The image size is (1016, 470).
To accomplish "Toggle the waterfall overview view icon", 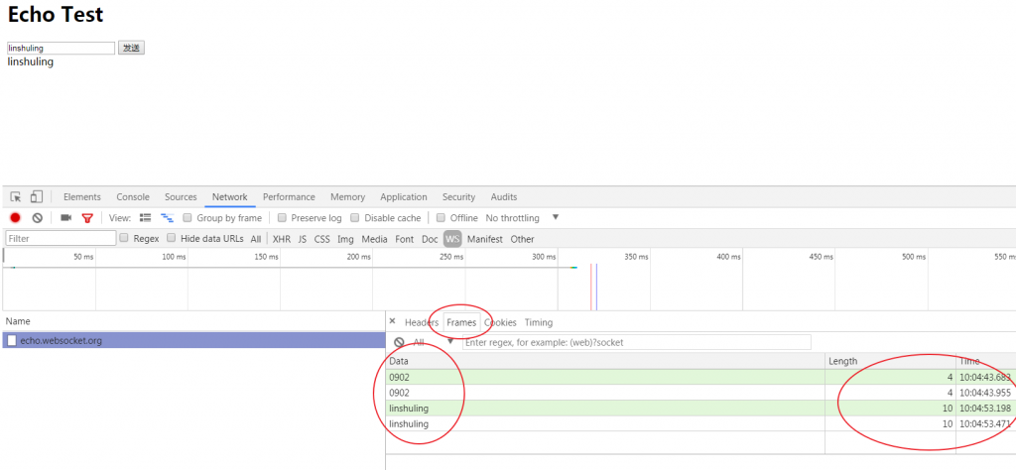I will point(167,218).
